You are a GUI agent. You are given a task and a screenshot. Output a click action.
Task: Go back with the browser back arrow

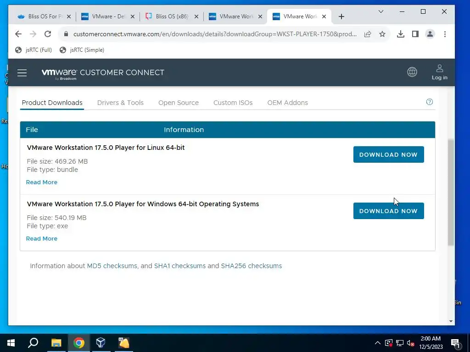point(18,34)
